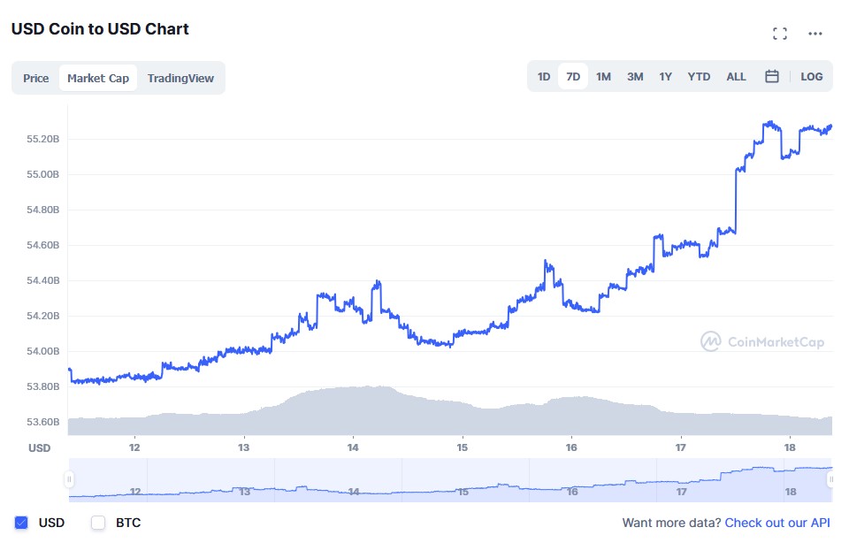
Task: Show the 3M time range
Action: click(635, 77)
